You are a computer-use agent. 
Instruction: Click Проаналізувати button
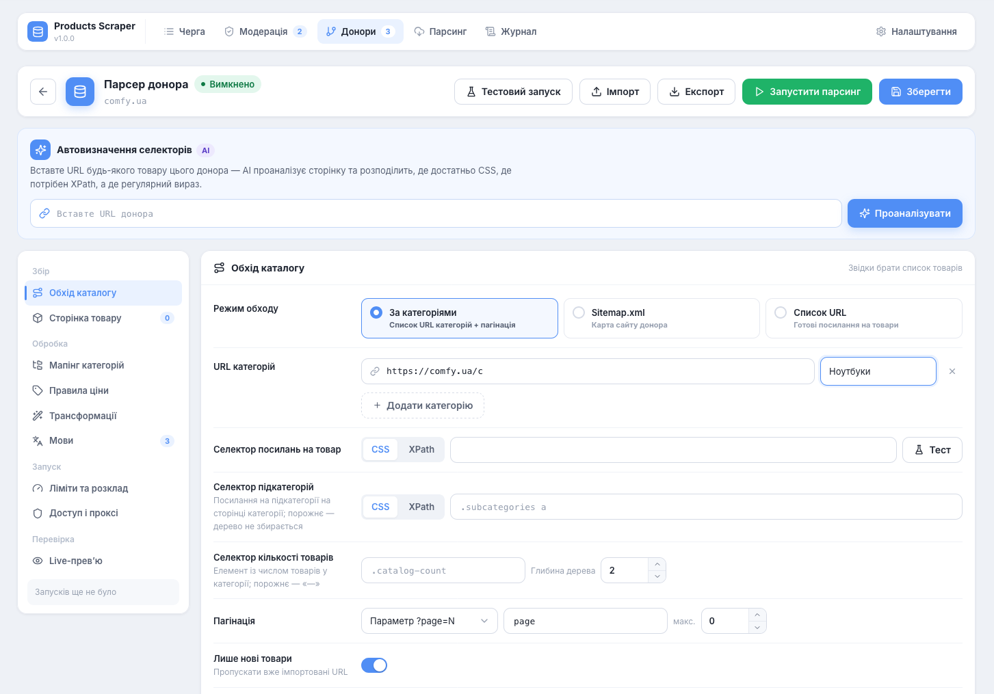pyautogui.click(x=905, y=213)
